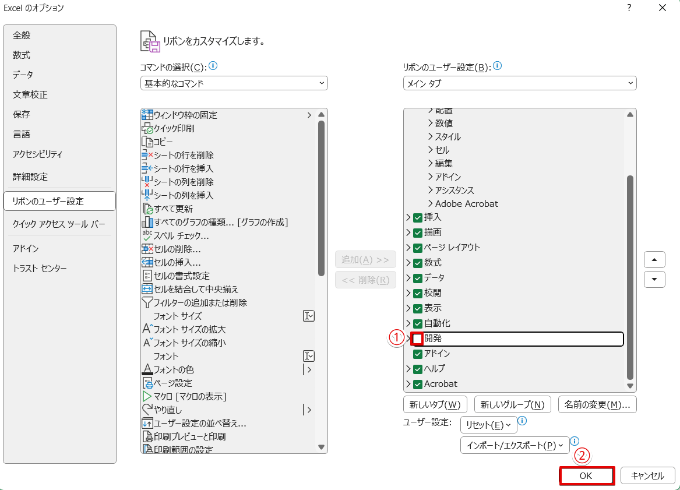Image resolution: width=680 pixels, height=490 pixels.
Task: Click the フォント サイズの縮小 icon
Action: tap(147, 343)
